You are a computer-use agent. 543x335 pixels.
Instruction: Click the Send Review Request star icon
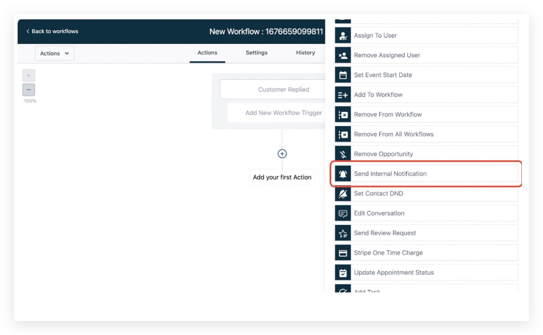(343, 233)
